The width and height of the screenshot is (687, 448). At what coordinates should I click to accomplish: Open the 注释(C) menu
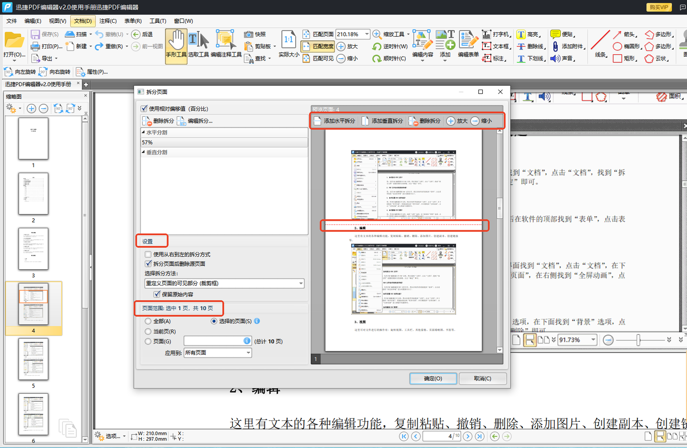(108, 21)
